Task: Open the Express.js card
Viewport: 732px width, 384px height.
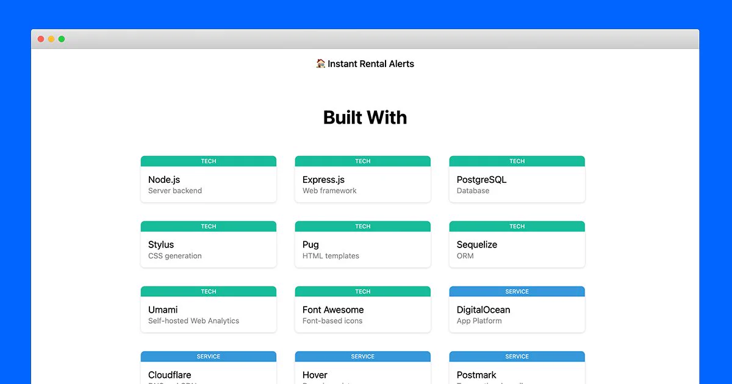Action: coord(363,179)
